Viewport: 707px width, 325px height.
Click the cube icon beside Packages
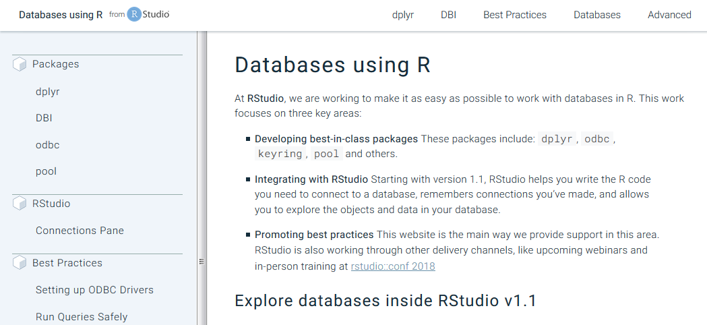(x=20, y=65)
